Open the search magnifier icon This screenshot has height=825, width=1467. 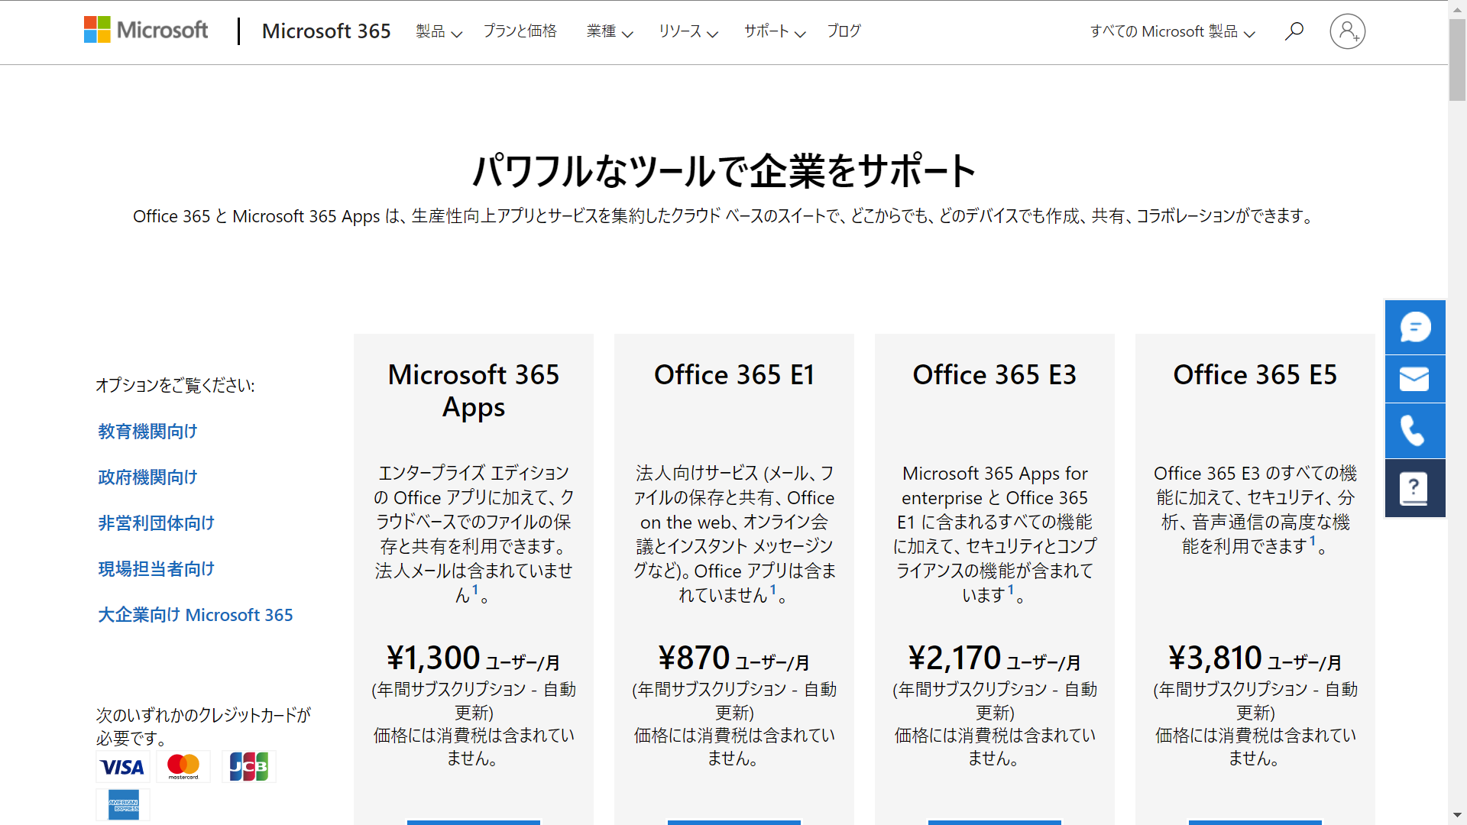click(x=1294, y=31)
